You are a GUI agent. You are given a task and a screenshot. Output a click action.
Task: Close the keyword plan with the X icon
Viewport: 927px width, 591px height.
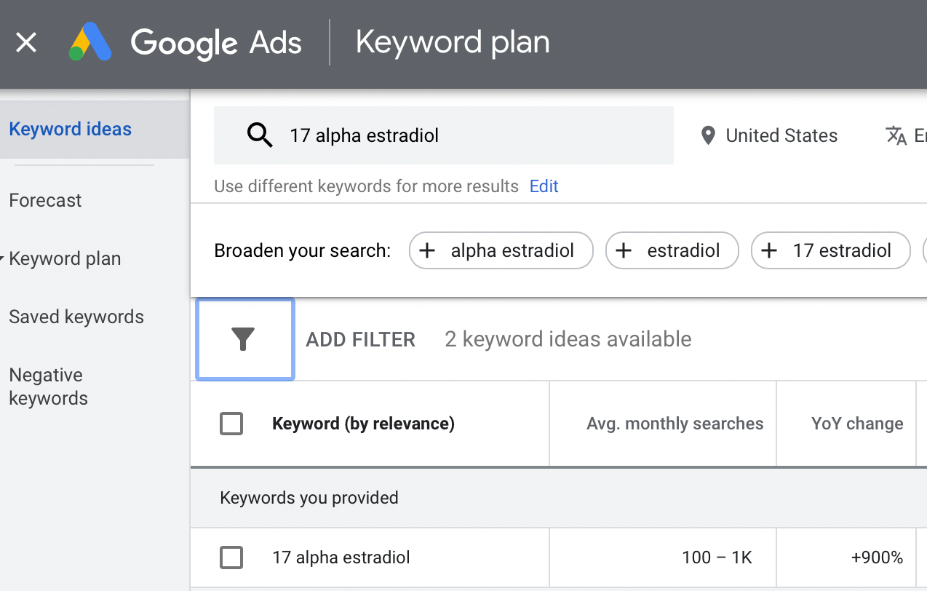26,43
